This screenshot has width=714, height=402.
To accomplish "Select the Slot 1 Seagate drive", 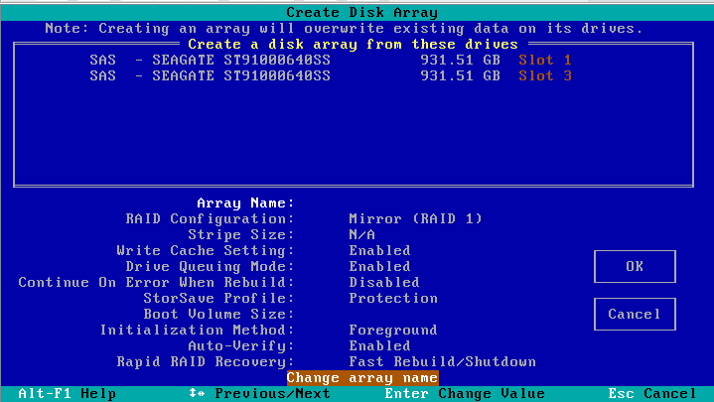I will [x=330, y=60].
